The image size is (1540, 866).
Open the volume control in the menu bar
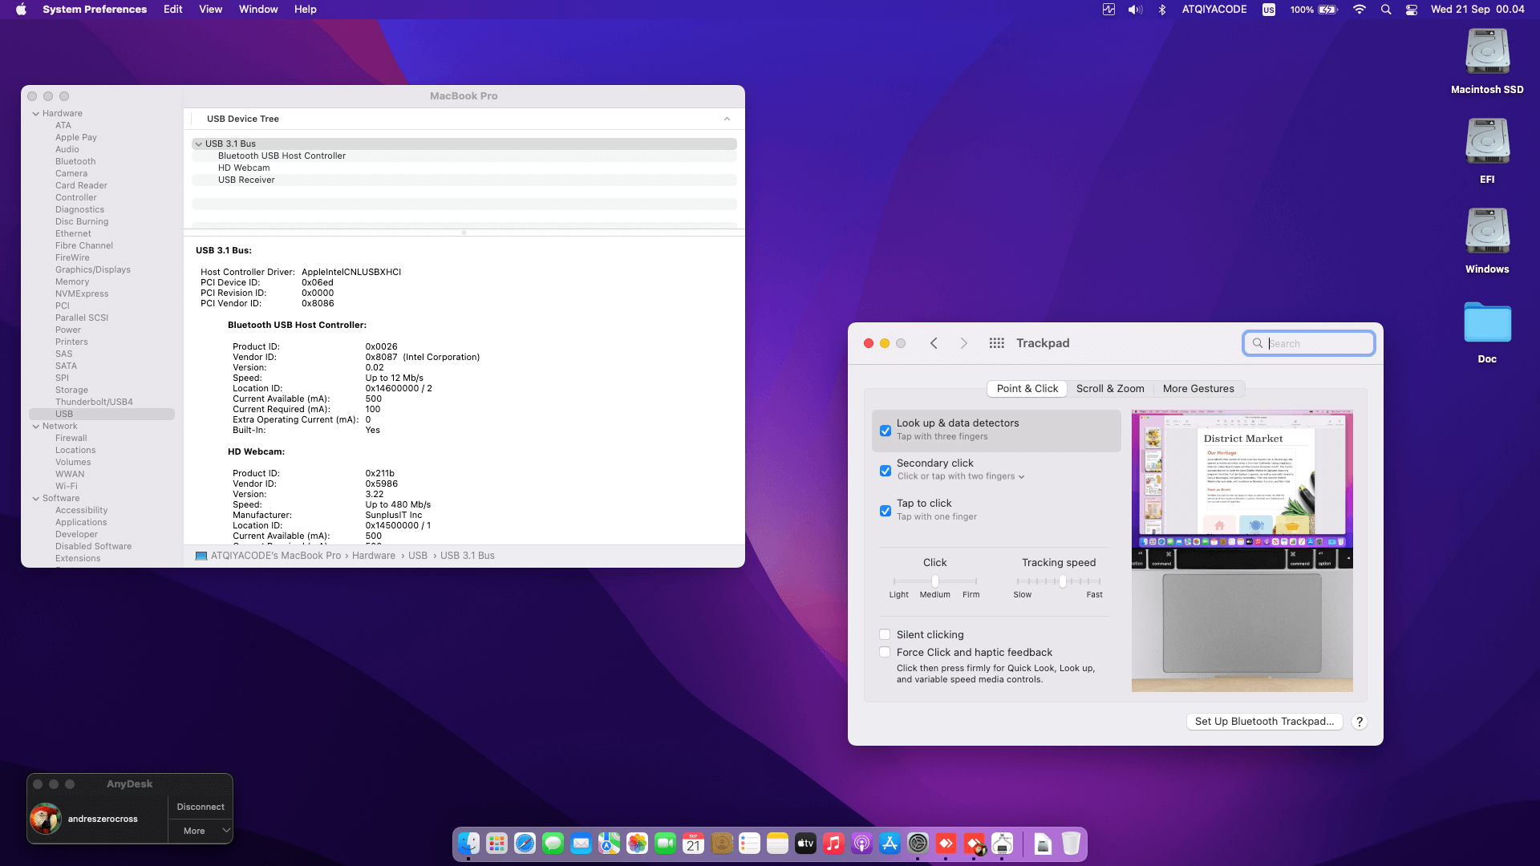1135,10
